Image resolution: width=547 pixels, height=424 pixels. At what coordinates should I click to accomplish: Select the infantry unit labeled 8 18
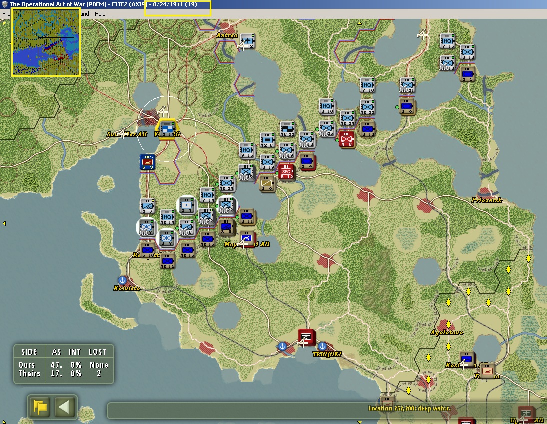[467, 52]
